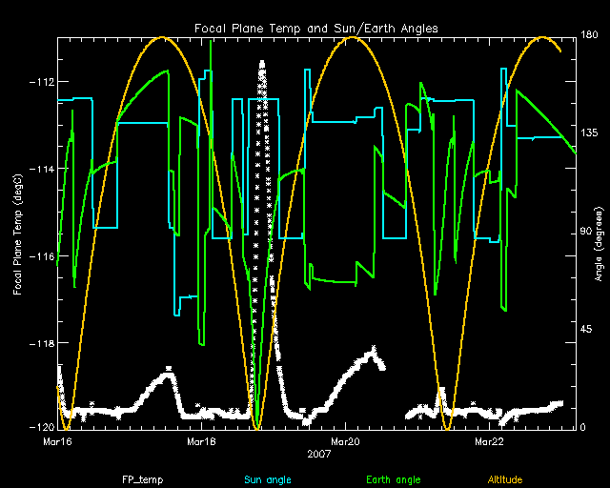The image size is (610, 488).
Task: Click the 'Angle (degrees)' right axis label
Action: click(x=596, y=233)
